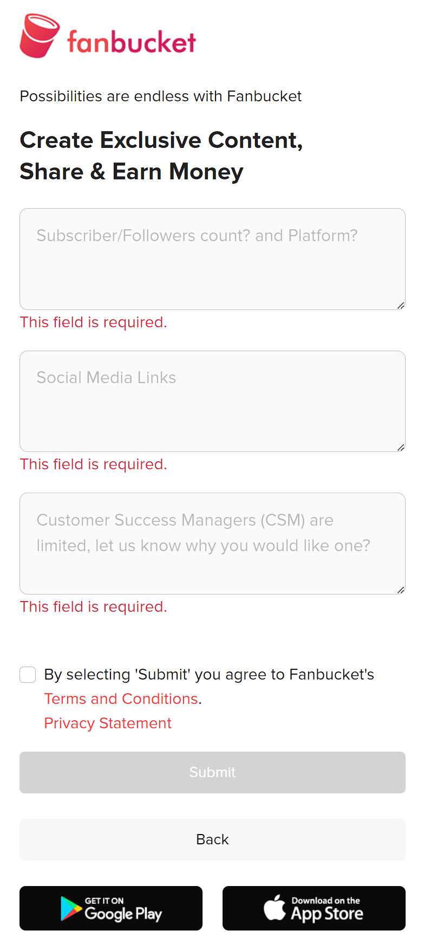Open the Terms and Conditions link
The width and height of the screenshot is (437, 950).
(121, 699)
